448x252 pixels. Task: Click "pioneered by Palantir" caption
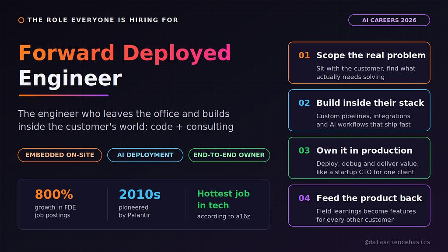click(135, 211)
